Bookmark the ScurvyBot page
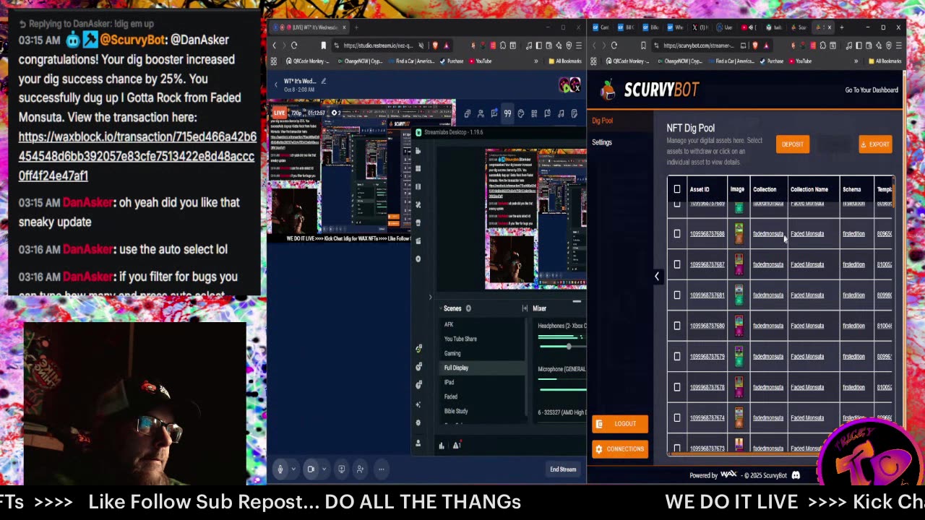This screenshot has width=925, height=520. coord(643,45)
